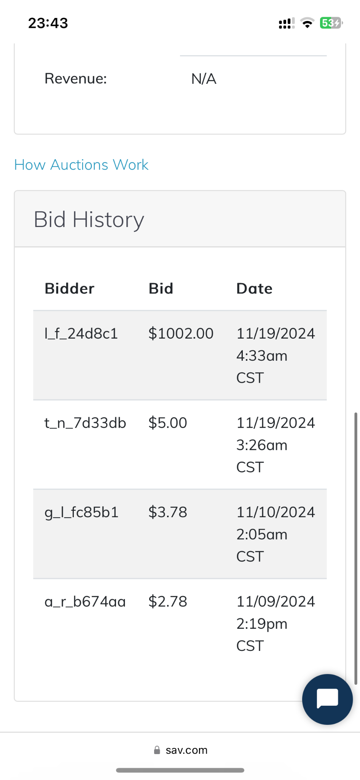
Task: Click the Date column header
Action: point(254,289)
